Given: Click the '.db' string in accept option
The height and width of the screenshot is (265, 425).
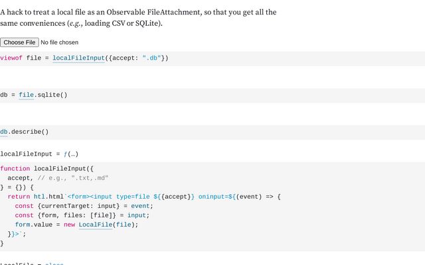Looking at the screenshot, I should [151, 58].
